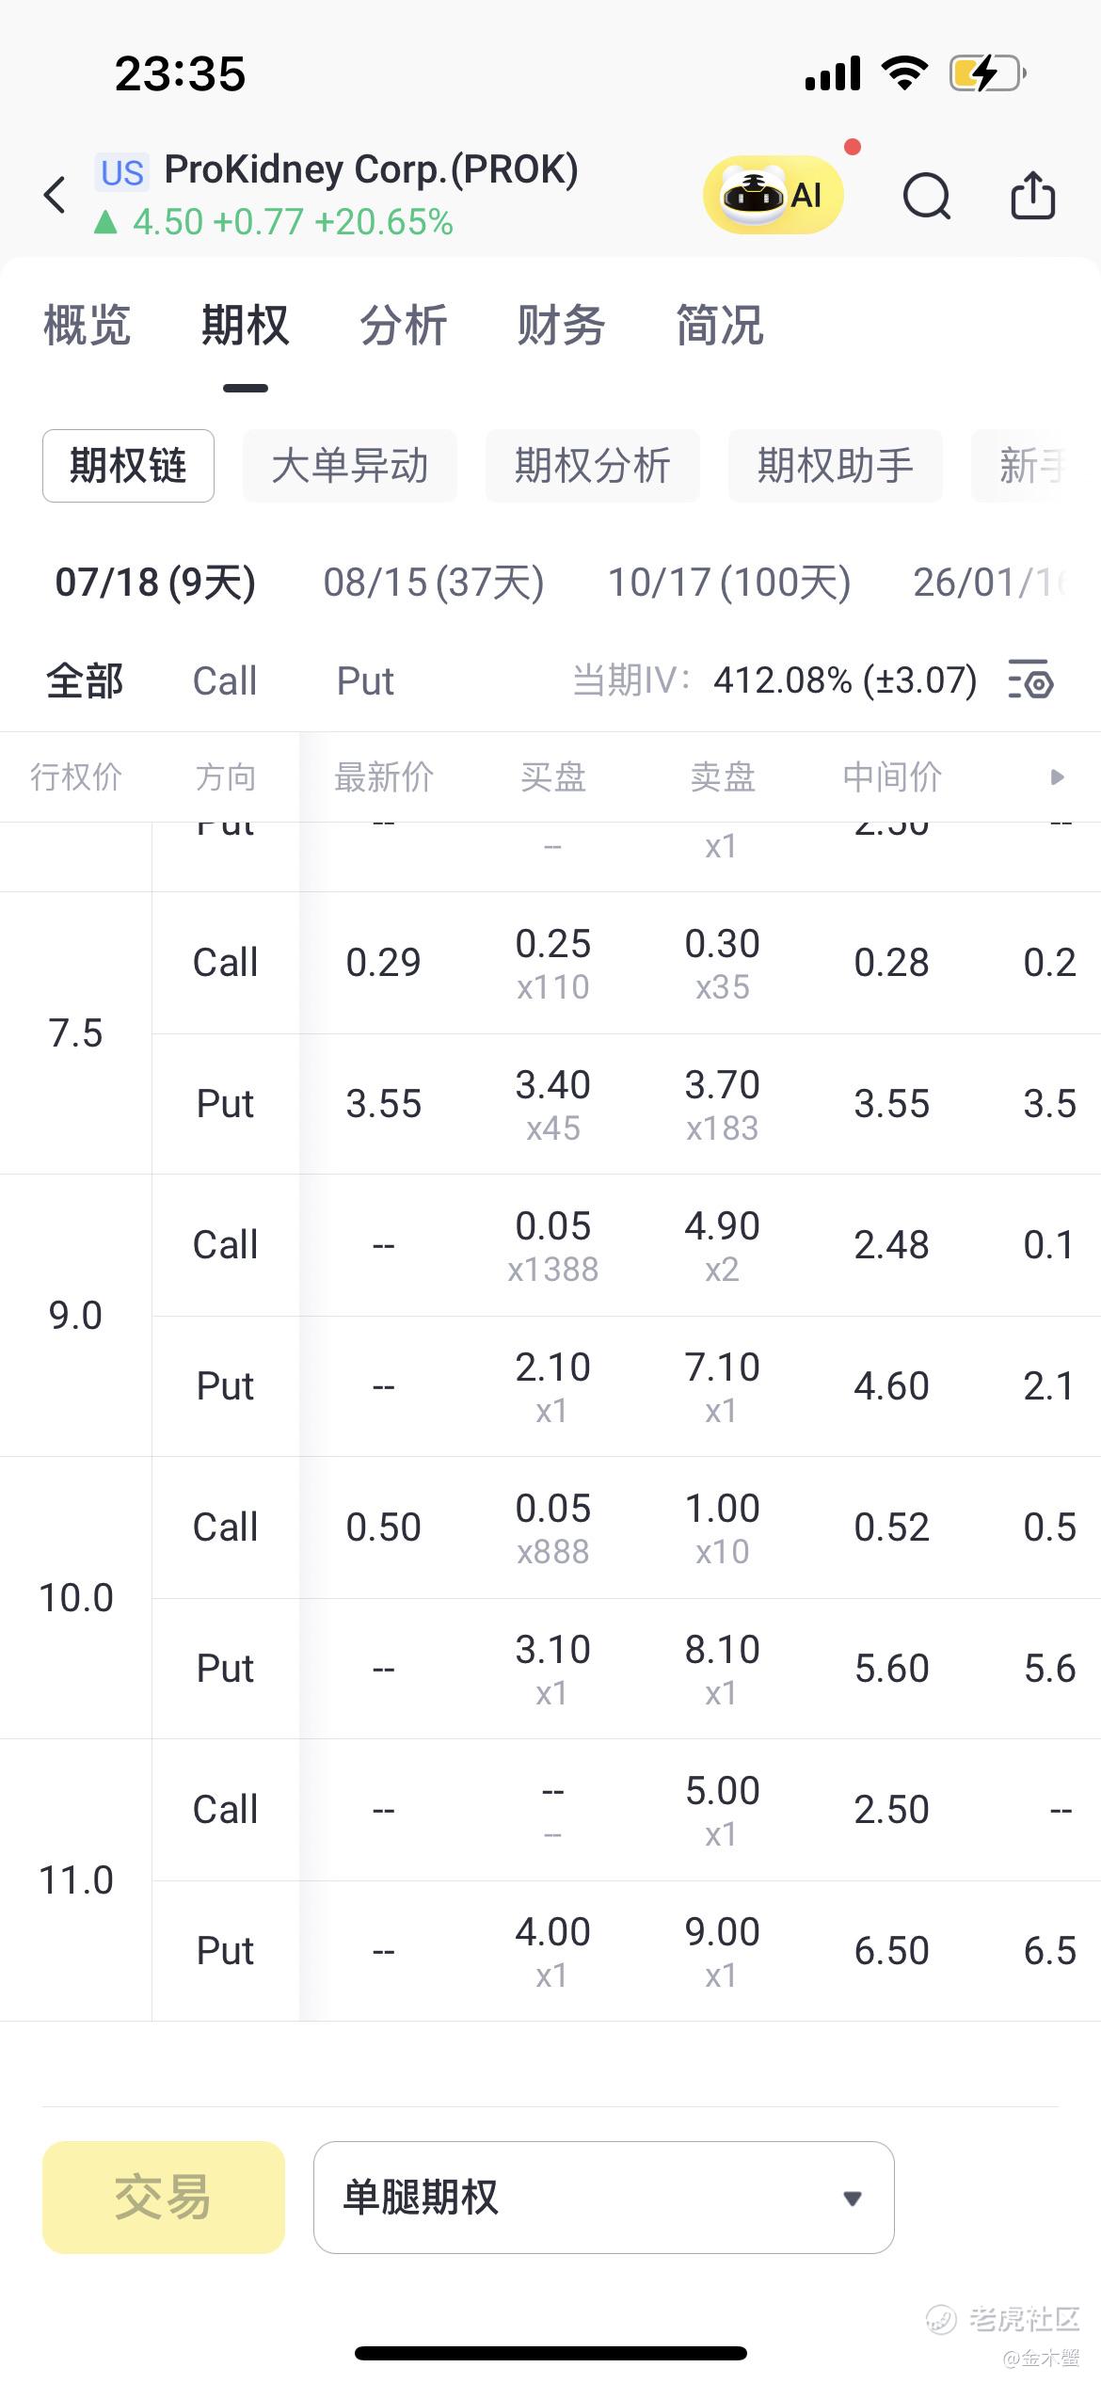
Task: Tap the columns scroll-right arrow
Action: [x=1057, y=776]
